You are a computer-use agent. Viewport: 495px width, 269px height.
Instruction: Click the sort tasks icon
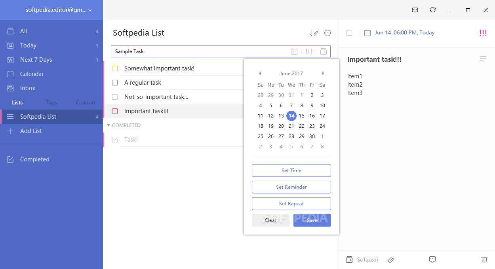[x=314, y=33]
